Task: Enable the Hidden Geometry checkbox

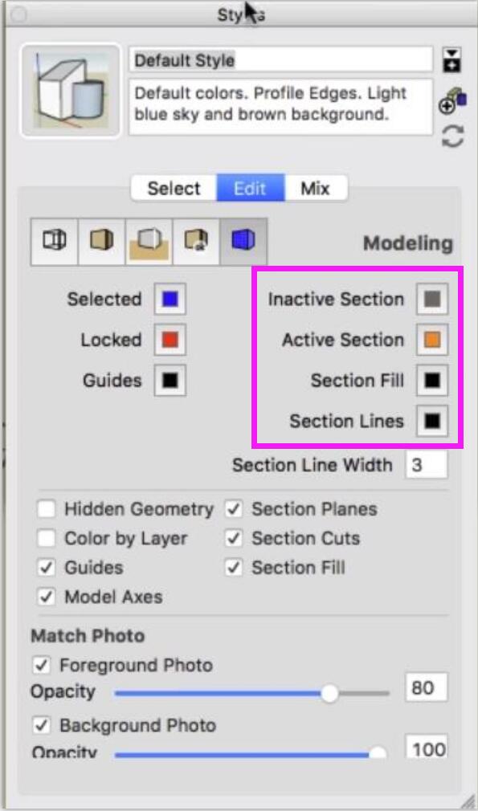Action: coord(47,509)
